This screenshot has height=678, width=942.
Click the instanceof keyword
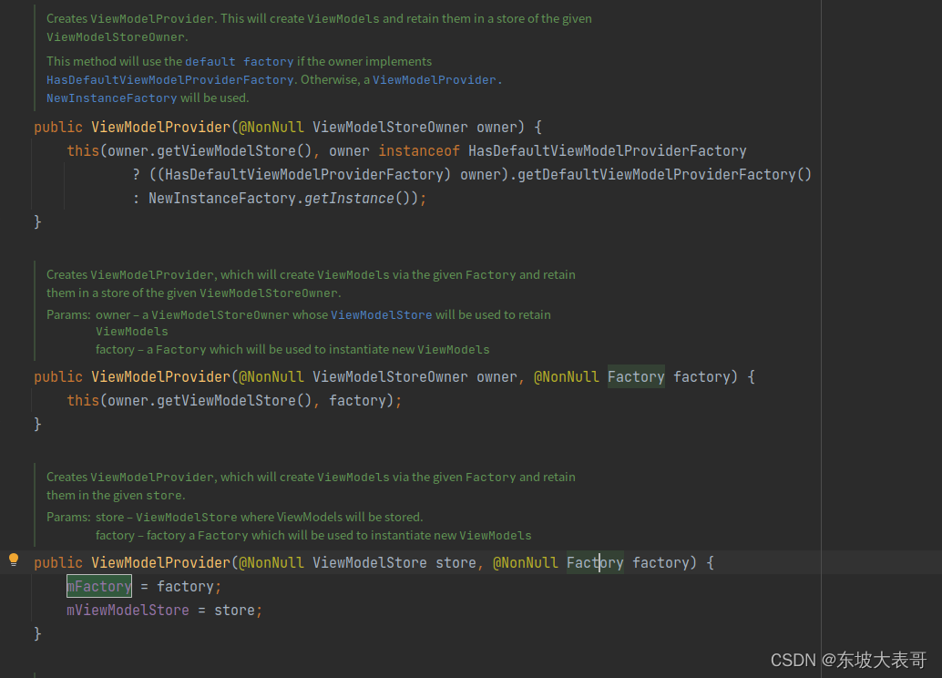tap(419, 151)
